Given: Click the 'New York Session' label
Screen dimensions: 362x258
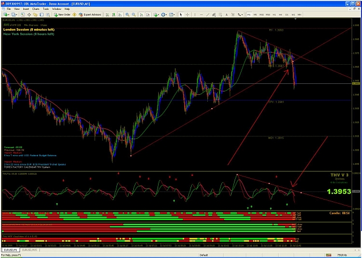Looking at the screenshot, I should coord(29,34).
